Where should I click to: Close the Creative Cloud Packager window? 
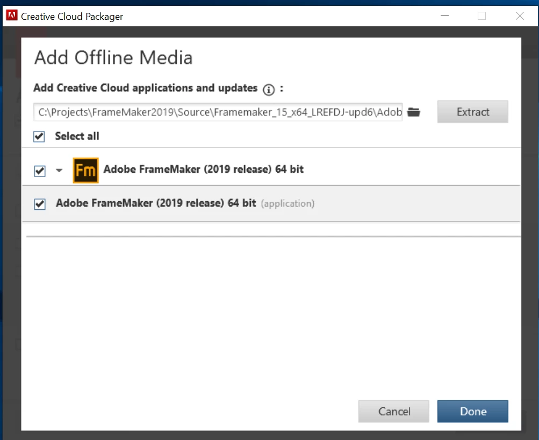tap(520, 16)
